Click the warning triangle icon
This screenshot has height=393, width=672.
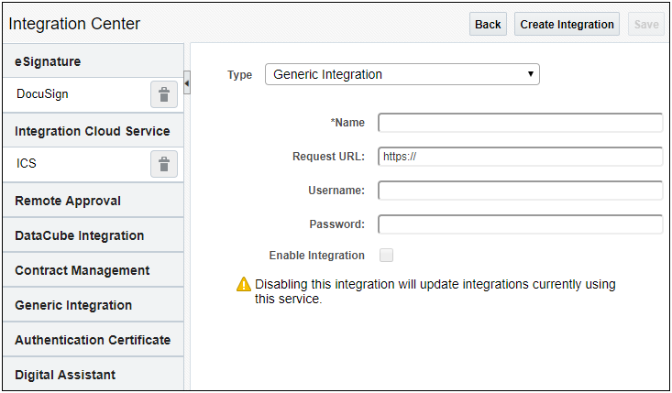tap(244, 284)
